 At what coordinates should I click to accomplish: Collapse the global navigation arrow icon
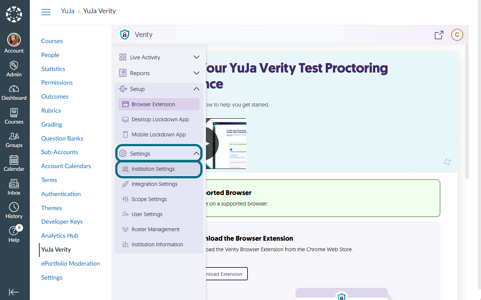[14, 292]
